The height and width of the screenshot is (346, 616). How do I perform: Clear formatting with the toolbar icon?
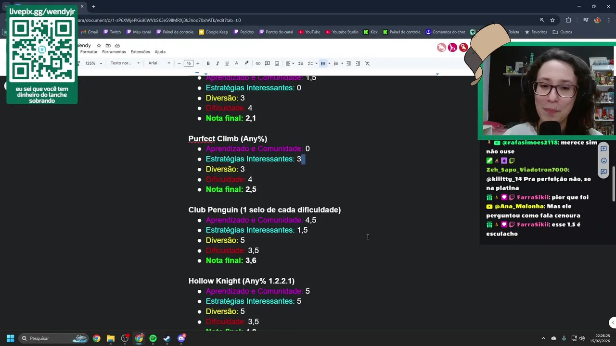(367, 63)
